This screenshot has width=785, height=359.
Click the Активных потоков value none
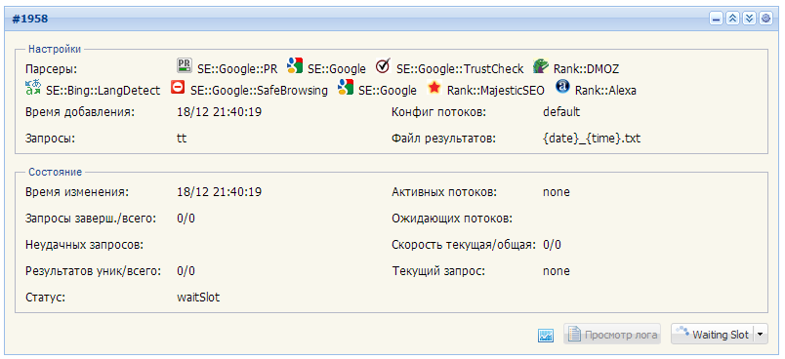coord(557,192)
